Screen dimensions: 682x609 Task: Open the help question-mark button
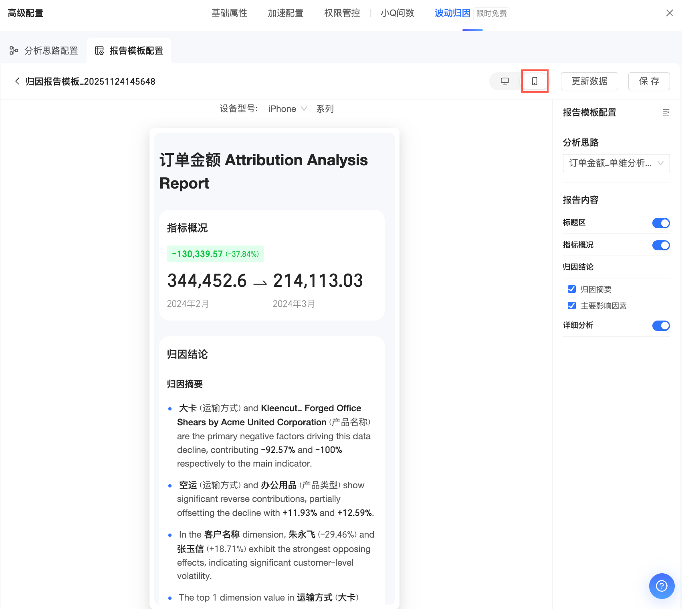(662, 586)
